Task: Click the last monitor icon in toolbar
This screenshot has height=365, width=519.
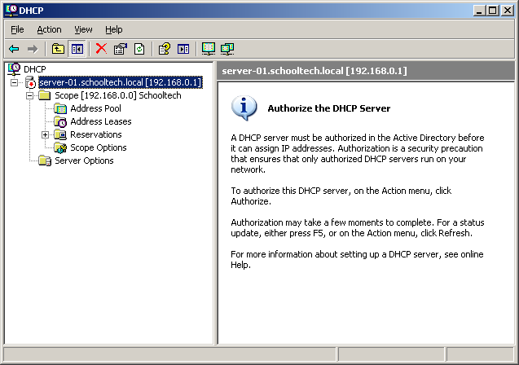Action: [227, 49]
